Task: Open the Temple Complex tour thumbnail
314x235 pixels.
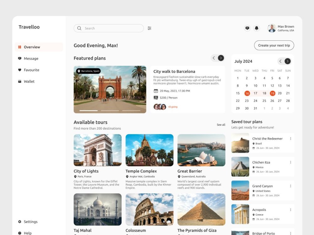Action: pos(149,150)
